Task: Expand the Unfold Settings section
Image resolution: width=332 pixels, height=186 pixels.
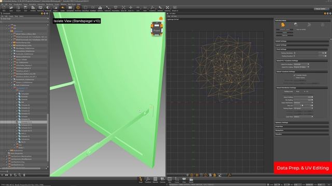Action: [302, 41]
